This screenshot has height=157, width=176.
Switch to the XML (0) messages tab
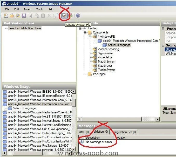pos(84,132)
